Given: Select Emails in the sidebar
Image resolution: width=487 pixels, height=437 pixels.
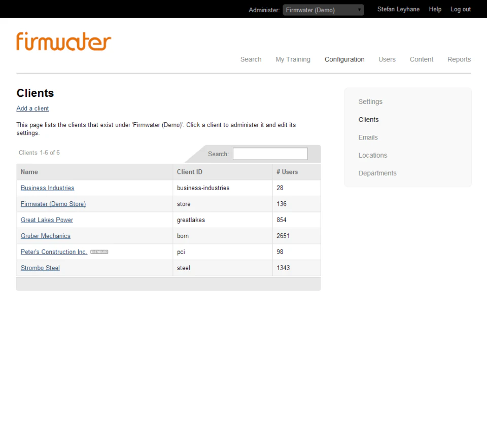Looking at the screenshot, I should (x=368, y=137).
